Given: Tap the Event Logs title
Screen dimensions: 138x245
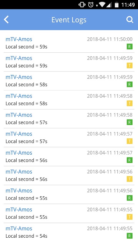Looking at the screenshot, I should (69, 20).
